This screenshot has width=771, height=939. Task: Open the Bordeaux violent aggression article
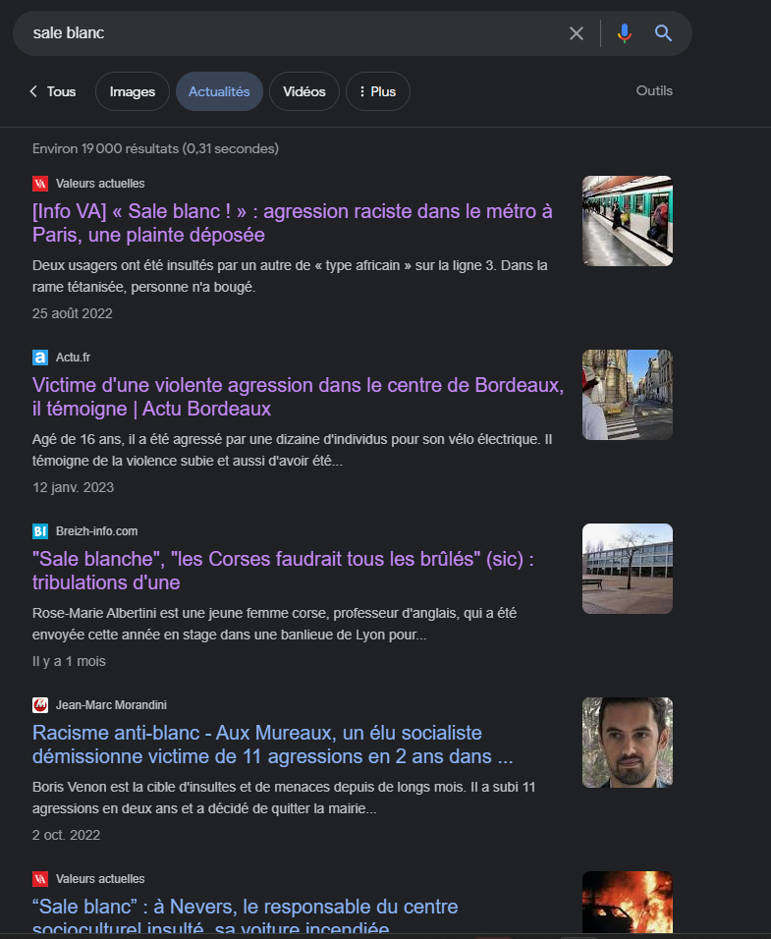(299, 397)
